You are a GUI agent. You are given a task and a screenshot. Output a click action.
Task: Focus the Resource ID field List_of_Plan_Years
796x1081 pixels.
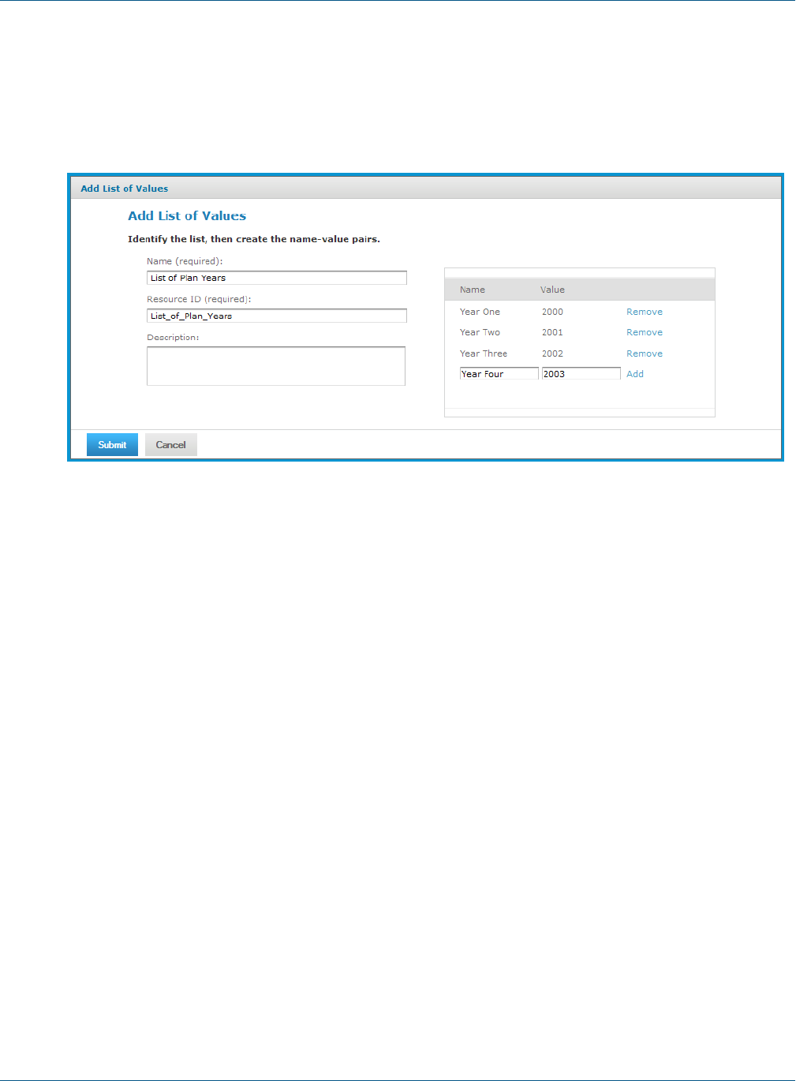tap(277, 316)
